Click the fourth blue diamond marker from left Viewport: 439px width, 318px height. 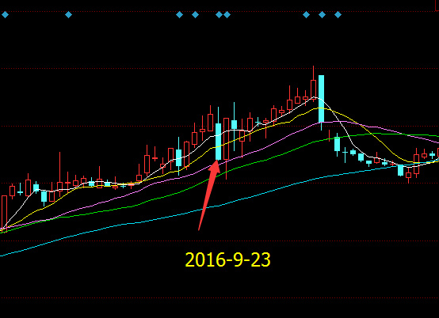coord(196,14)
